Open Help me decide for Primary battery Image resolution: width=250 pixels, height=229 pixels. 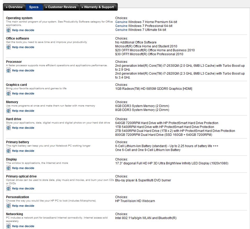[23, 151]
